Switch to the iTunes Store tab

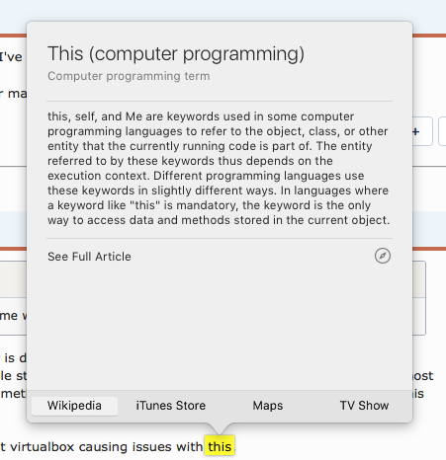[x=171, y=406]
